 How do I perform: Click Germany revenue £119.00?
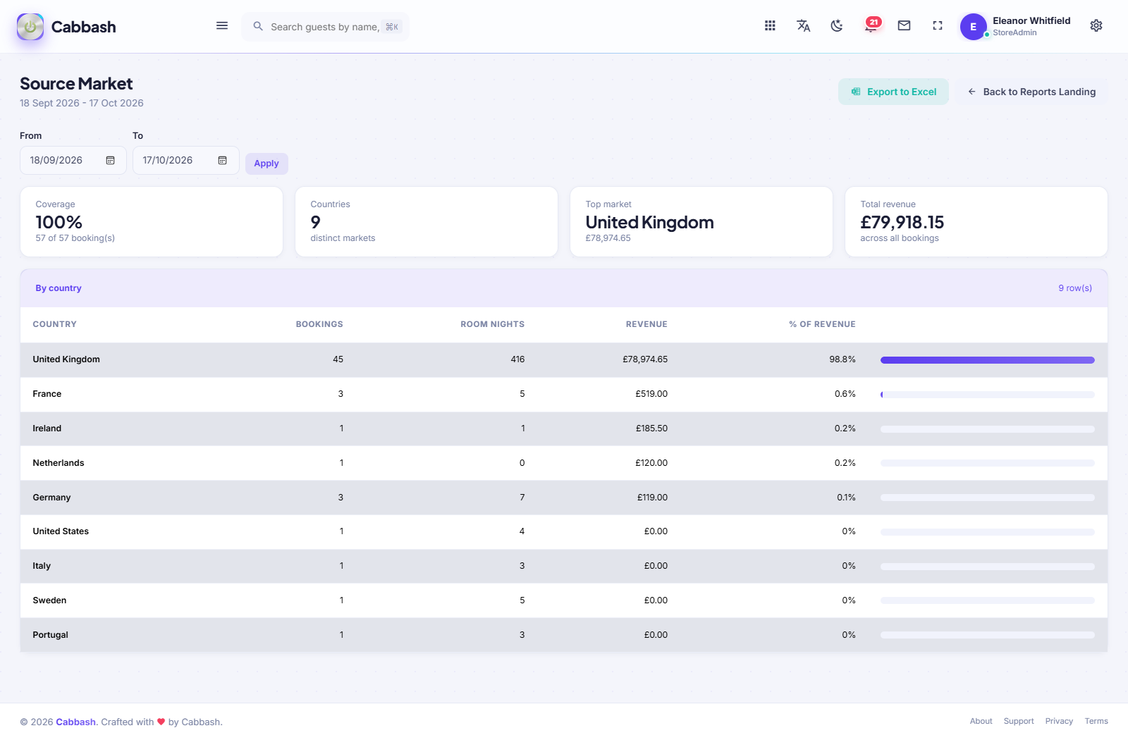click(652, 498)
